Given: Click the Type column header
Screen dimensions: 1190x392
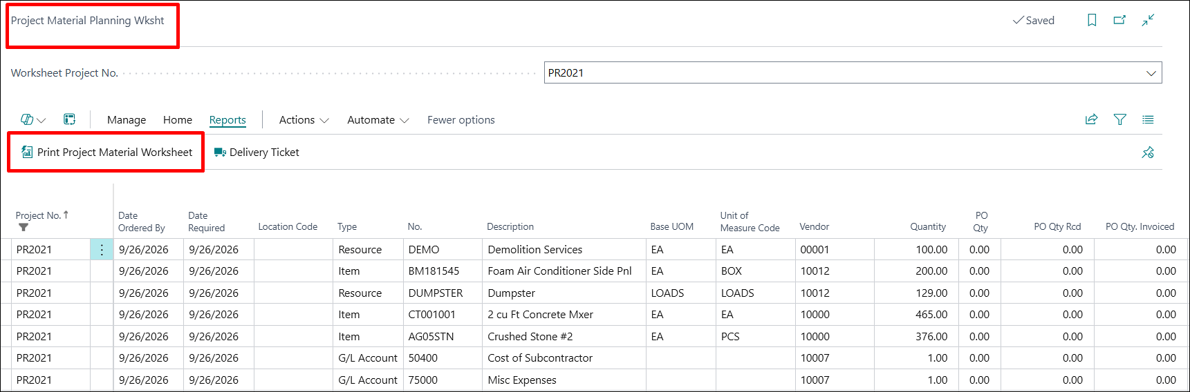Looking at the screenshot, I should [347, 226].
